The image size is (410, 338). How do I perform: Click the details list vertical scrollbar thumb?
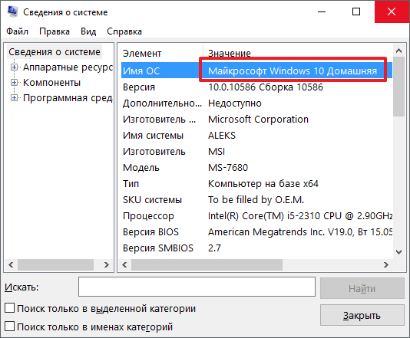[398, 87]
